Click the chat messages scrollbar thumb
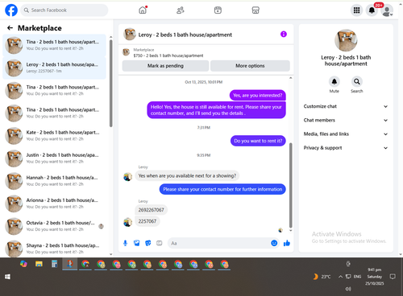Screen dimensions: 403x296 [290, 186]
